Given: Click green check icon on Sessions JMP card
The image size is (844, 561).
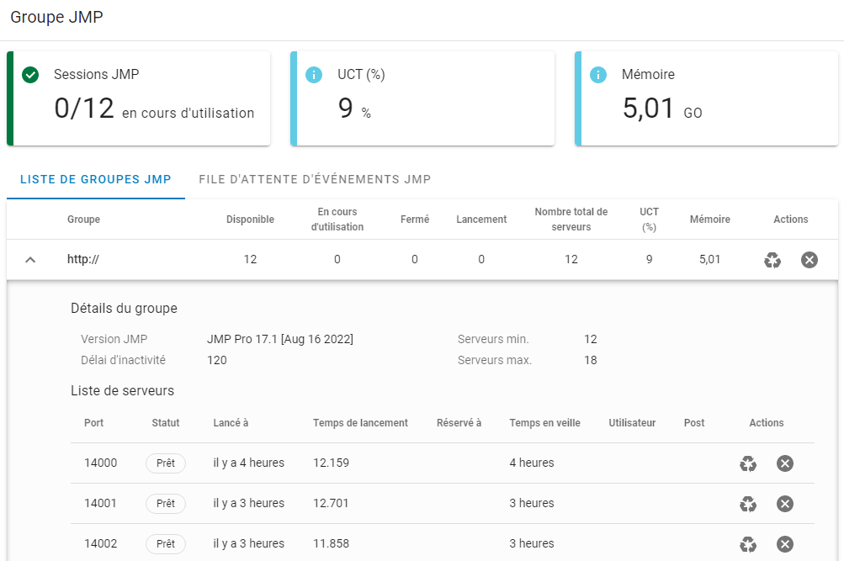Looking at the screenshot, I should coord(30,75).
